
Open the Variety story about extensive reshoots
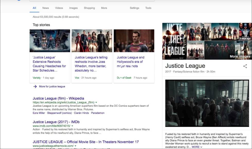coord(49,64)
